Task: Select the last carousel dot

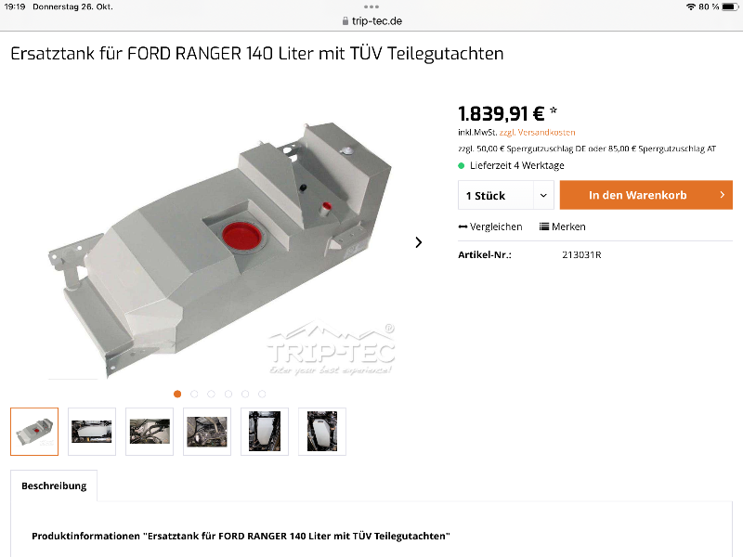Action: point(262,394)
